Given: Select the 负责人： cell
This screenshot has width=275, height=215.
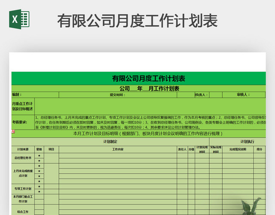Looking at the screenshot, I should (x=202, y=95).
